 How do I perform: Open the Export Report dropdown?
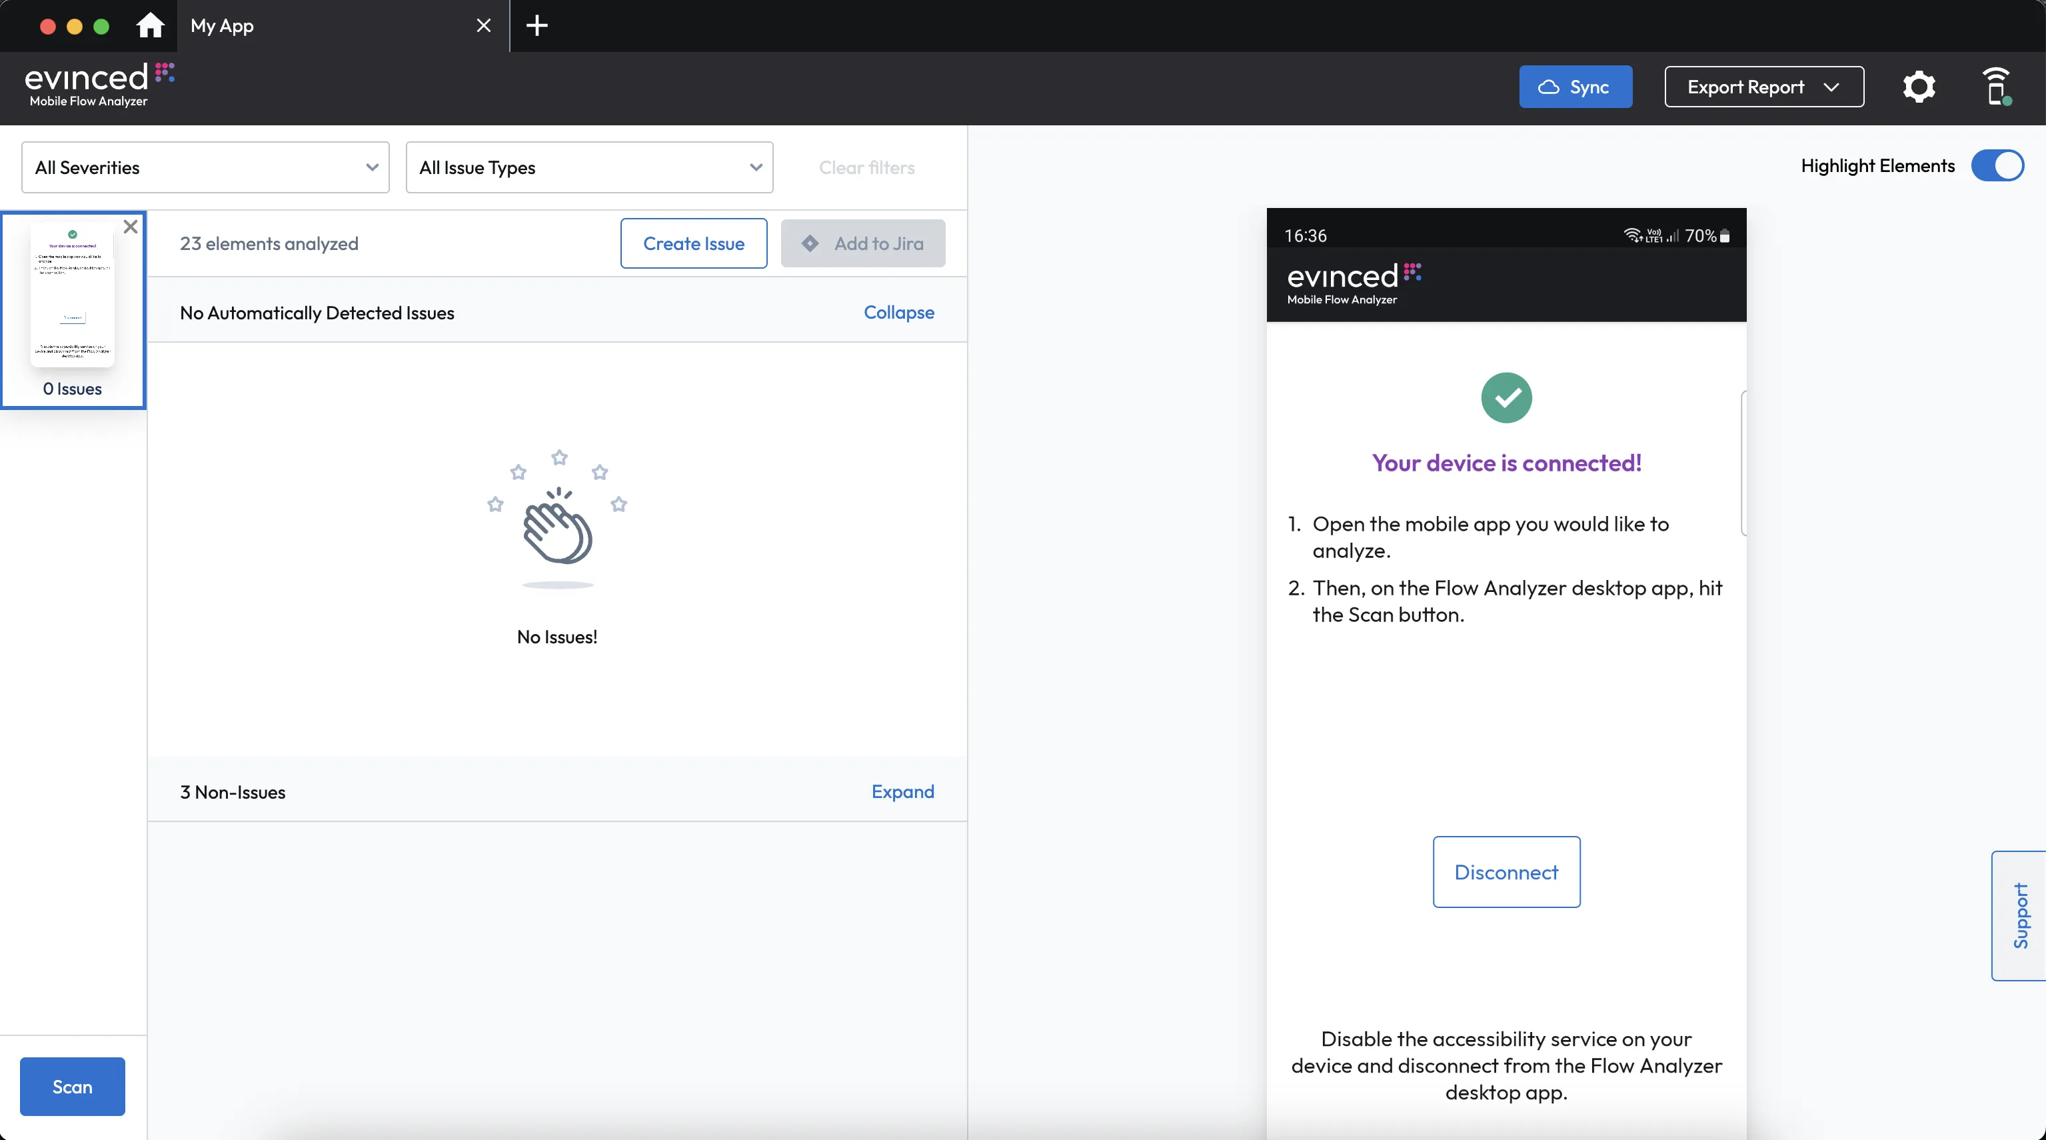pyautogui.click(x=1764, y=87)
